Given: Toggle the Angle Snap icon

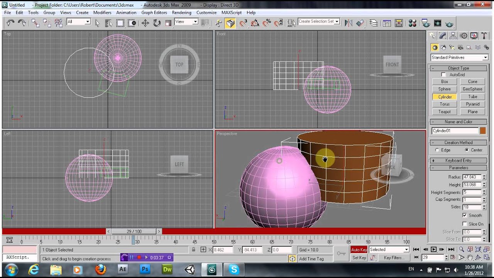Looking at the screenshot, I should 255,23.
